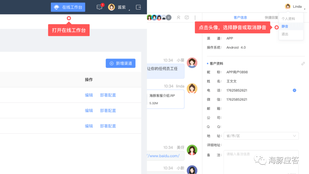309x174 pixels.
Task: Click the first participant avatar in chat header
Action: [149, 17]
